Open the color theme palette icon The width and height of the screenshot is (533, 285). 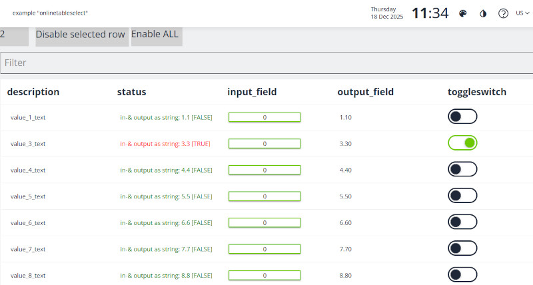(x=463, y=13)
